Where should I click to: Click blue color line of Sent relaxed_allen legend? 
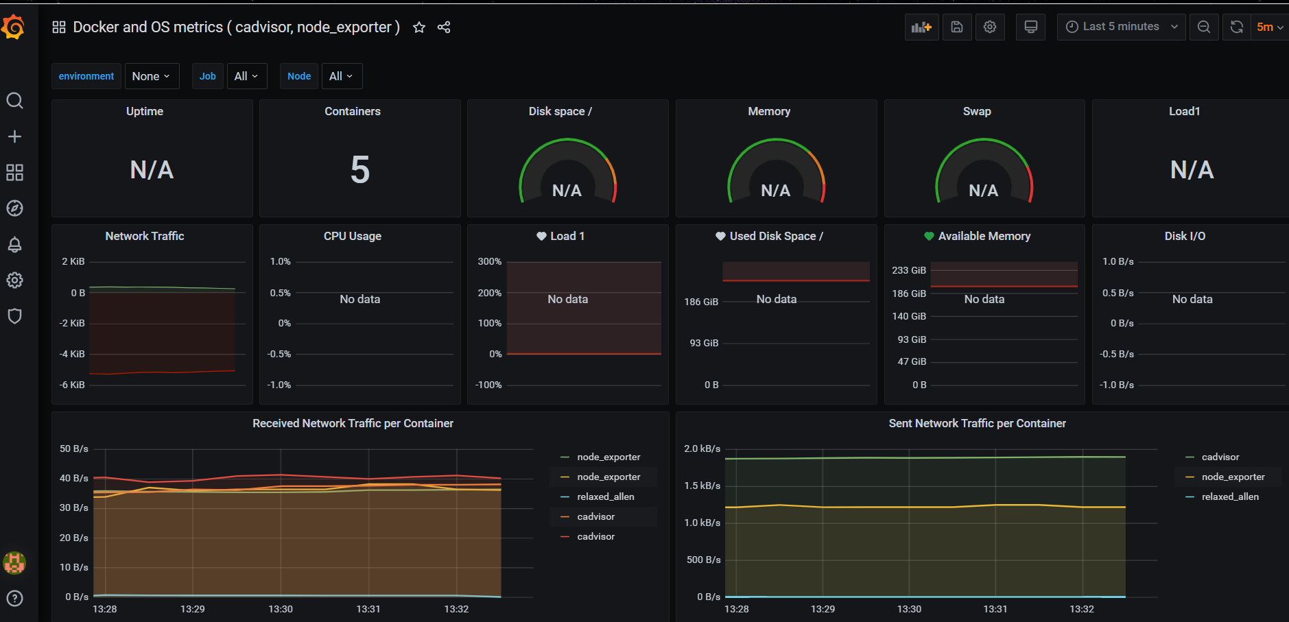point(1190,497)
